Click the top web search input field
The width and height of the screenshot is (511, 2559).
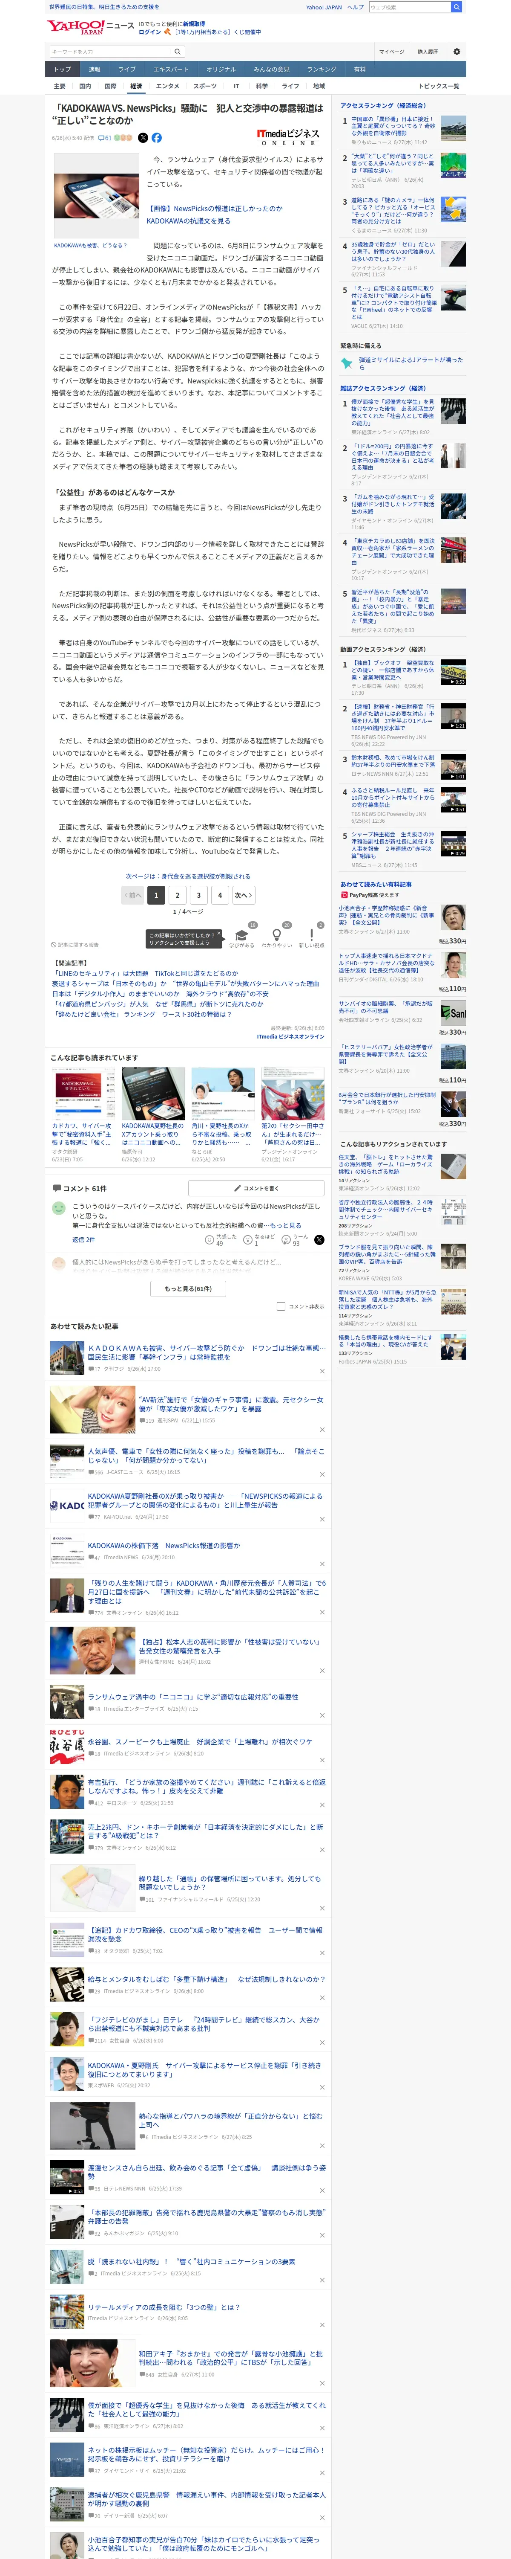(409, 7)
